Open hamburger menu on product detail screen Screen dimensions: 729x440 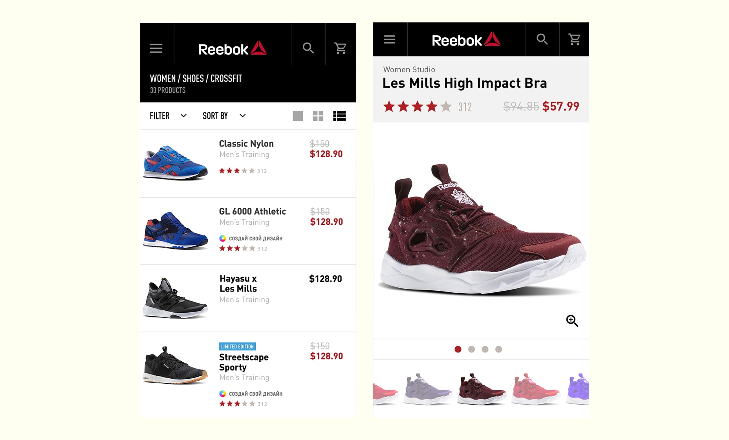pos(390,39)
